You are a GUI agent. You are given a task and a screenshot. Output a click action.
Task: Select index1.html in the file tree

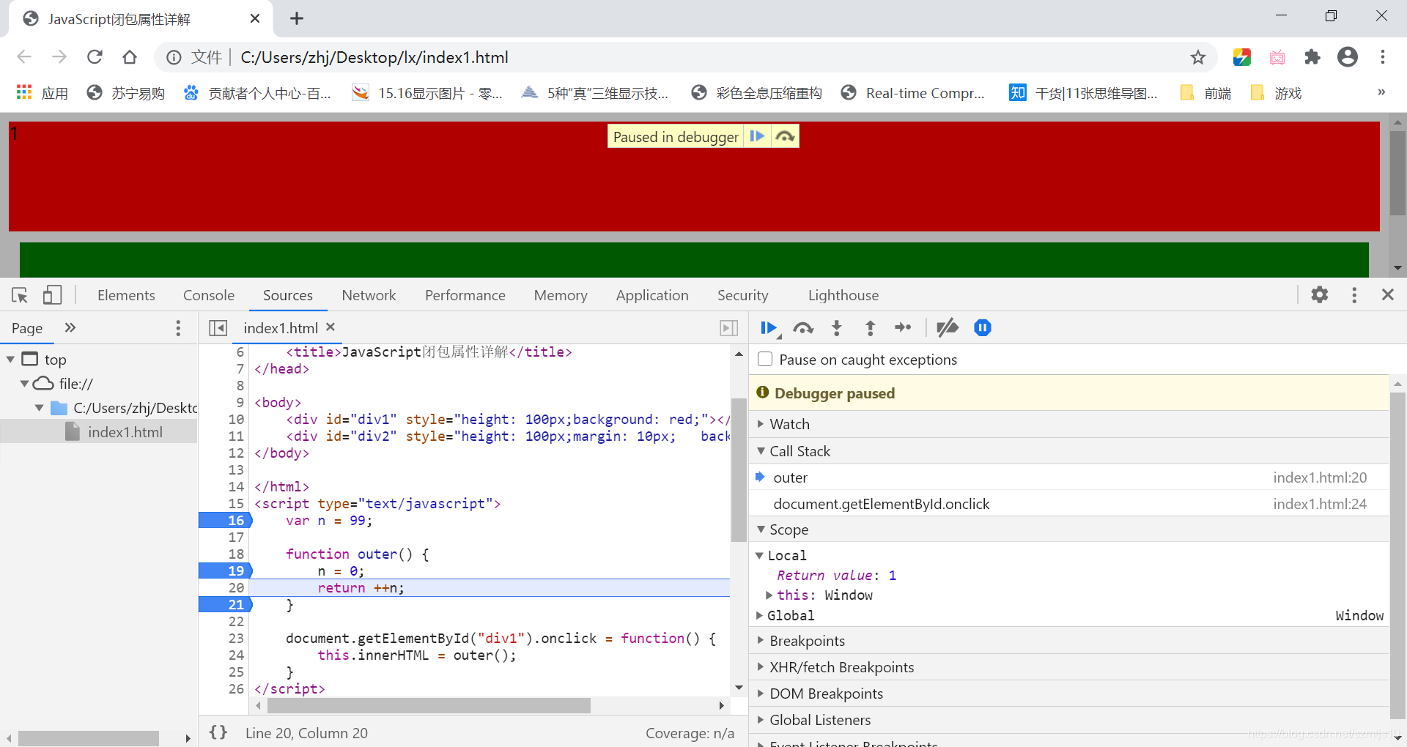tap(99, 432)
